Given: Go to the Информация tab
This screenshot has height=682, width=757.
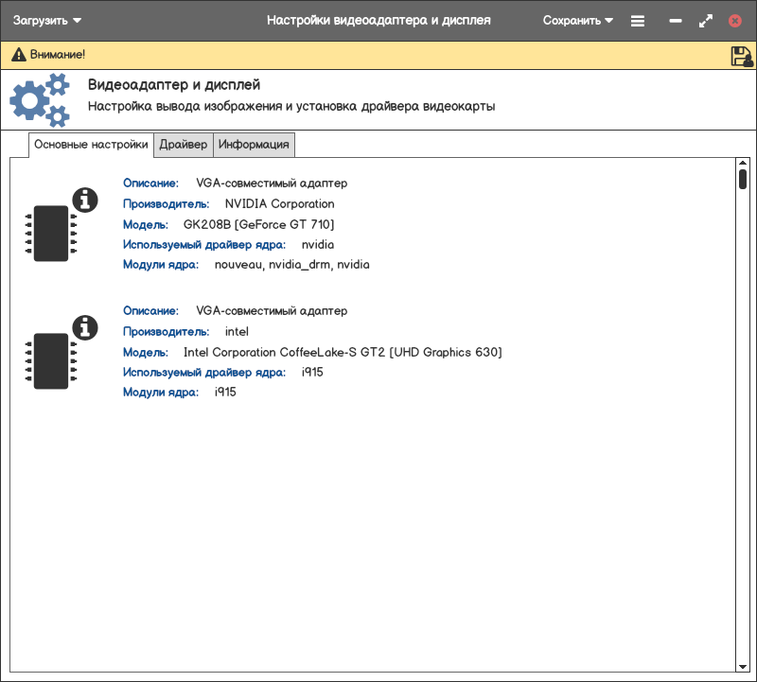Looking at the screenshot, I should 254,145.
